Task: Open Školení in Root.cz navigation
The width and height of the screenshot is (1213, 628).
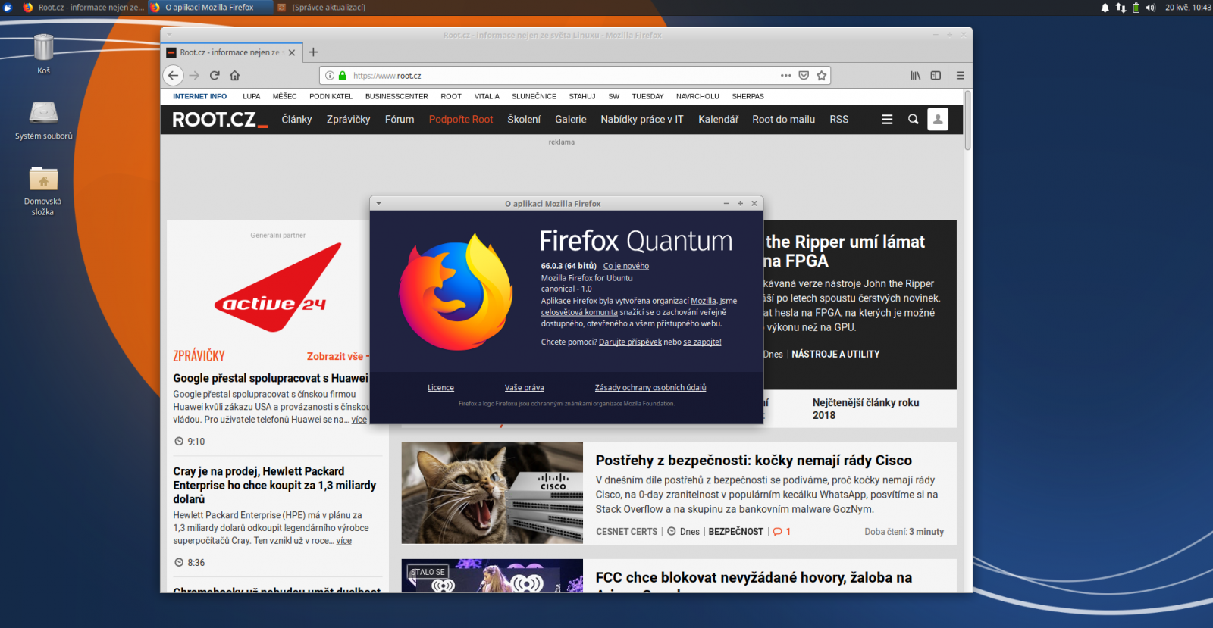Action: pos(524,120)
